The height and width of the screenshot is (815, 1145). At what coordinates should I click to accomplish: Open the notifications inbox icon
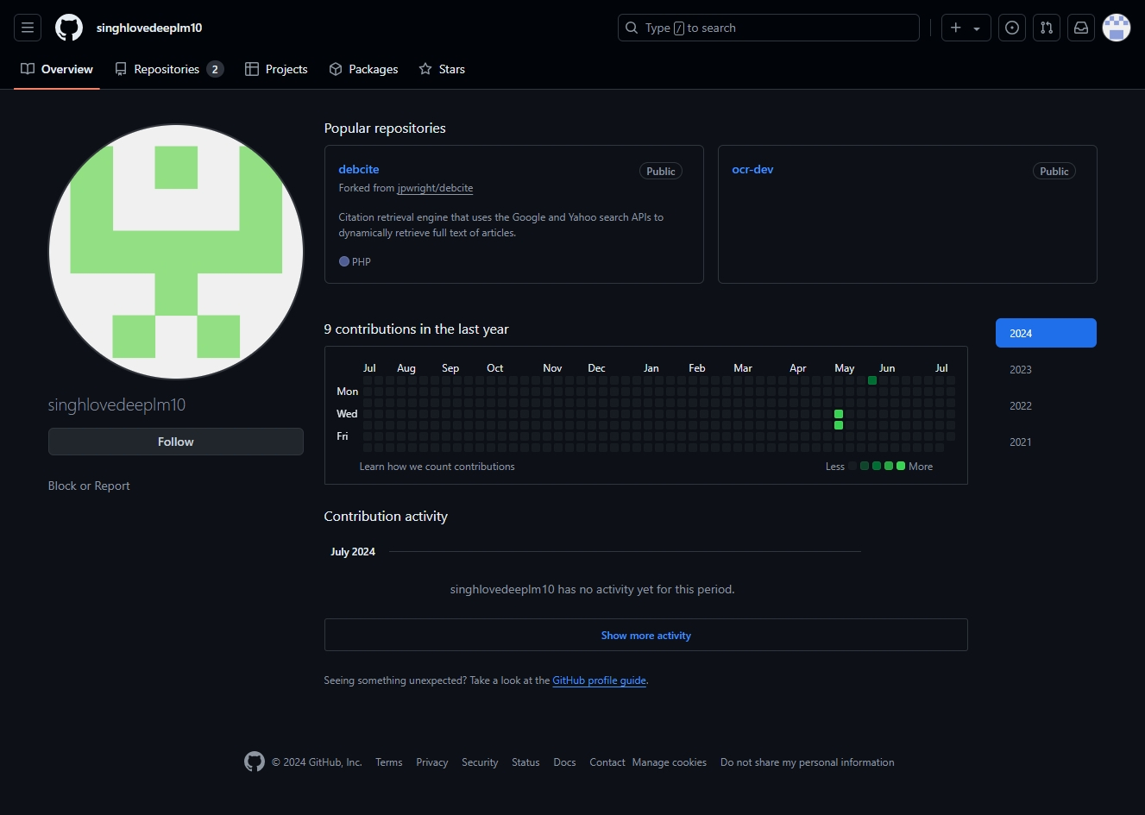tap(1081, 28)
